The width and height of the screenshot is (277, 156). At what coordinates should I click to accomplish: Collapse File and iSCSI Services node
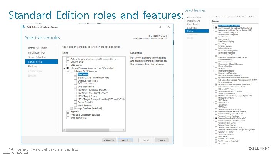point(68,71)
